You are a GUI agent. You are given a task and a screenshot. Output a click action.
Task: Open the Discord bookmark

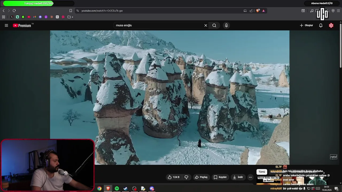pyautogui.click(x=40, y=17)
